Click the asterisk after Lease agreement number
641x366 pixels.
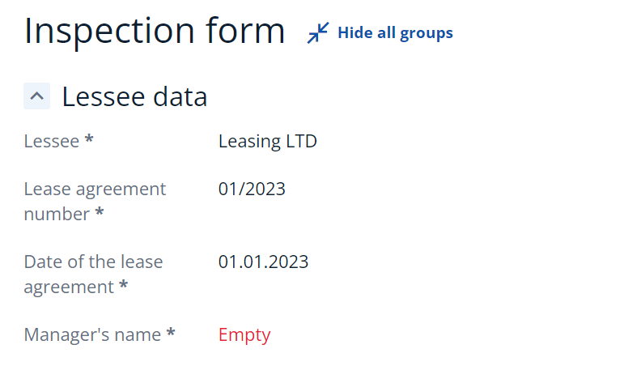pos(100,213)
